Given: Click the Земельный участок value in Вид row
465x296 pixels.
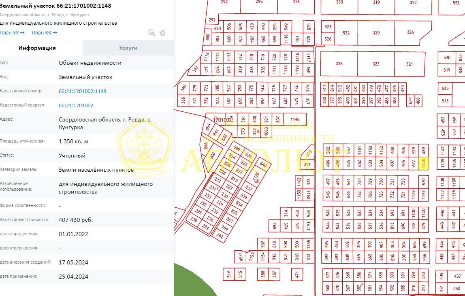Looking at the screenshot, I should pyautogui.click(x=85, y=77).
